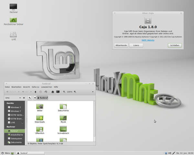
Task: Go to home folder via toolbar icon
Action: (53, 92)
